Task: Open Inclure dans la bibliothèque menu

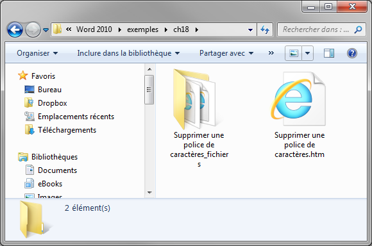Action: 128,53
